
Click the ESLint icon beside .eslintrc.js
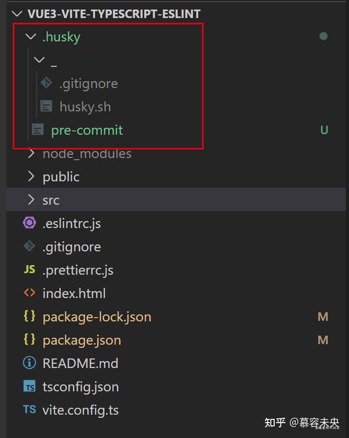29,223
